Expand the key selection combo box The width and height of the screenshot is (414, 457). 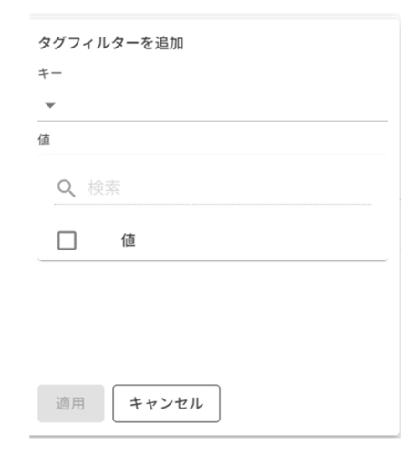(212, 105)
